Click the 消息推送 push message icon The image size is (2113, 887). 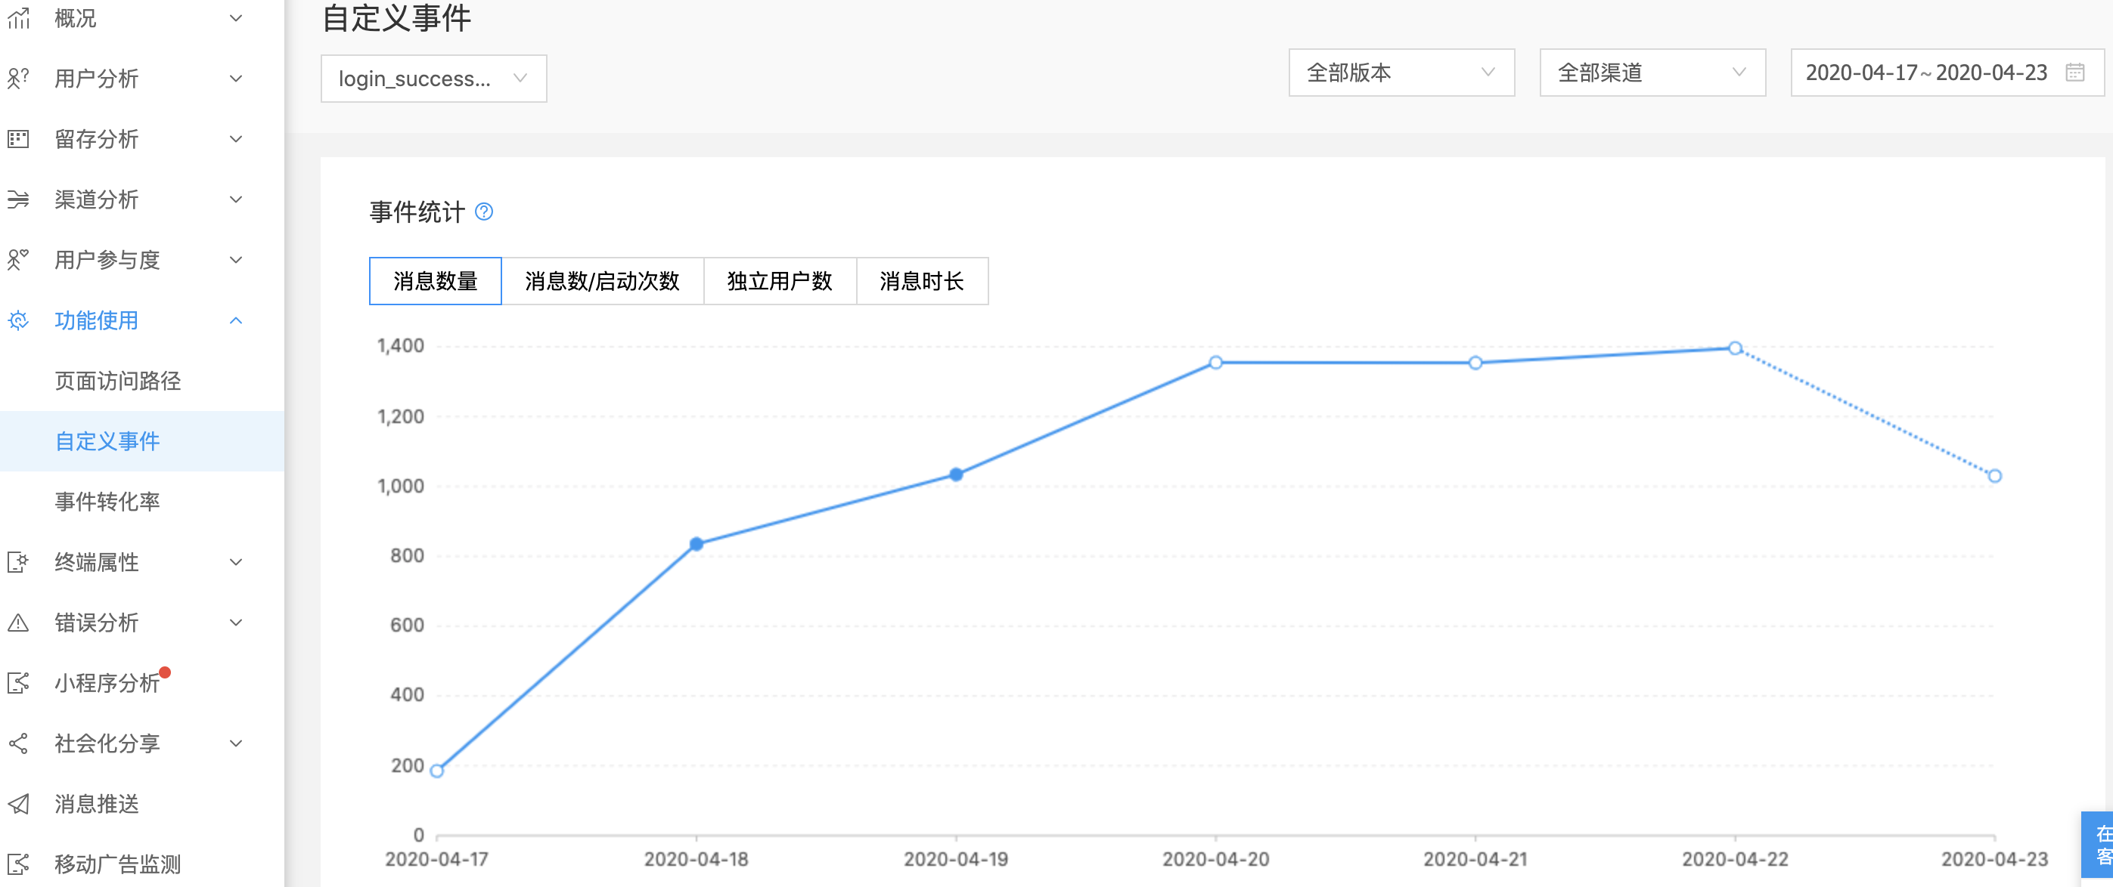[19, 804]
